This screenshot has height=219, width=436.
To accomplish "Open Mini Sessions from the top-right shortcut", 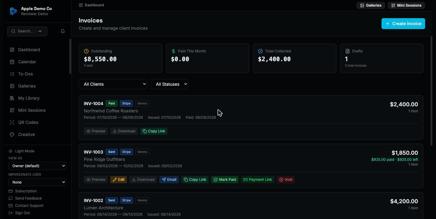I will click(406, 5).
